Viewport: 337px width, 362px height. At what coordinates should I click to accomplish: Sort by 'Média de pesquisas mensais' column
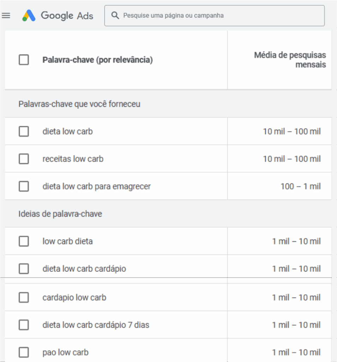tap(290, 60)
